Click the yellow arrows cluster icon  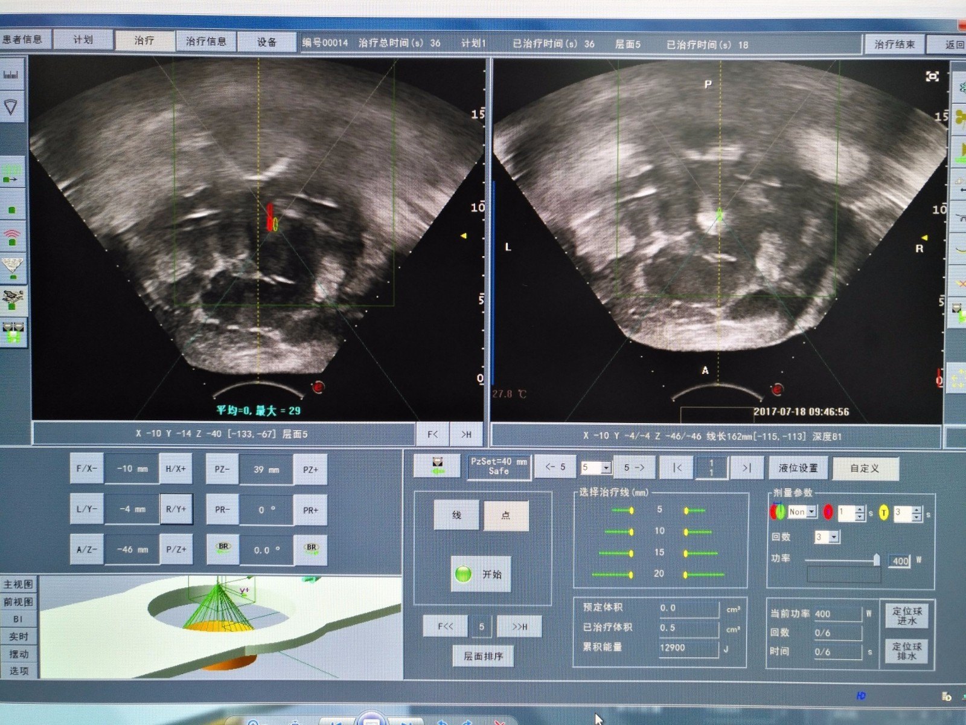[x=957, y=379]
